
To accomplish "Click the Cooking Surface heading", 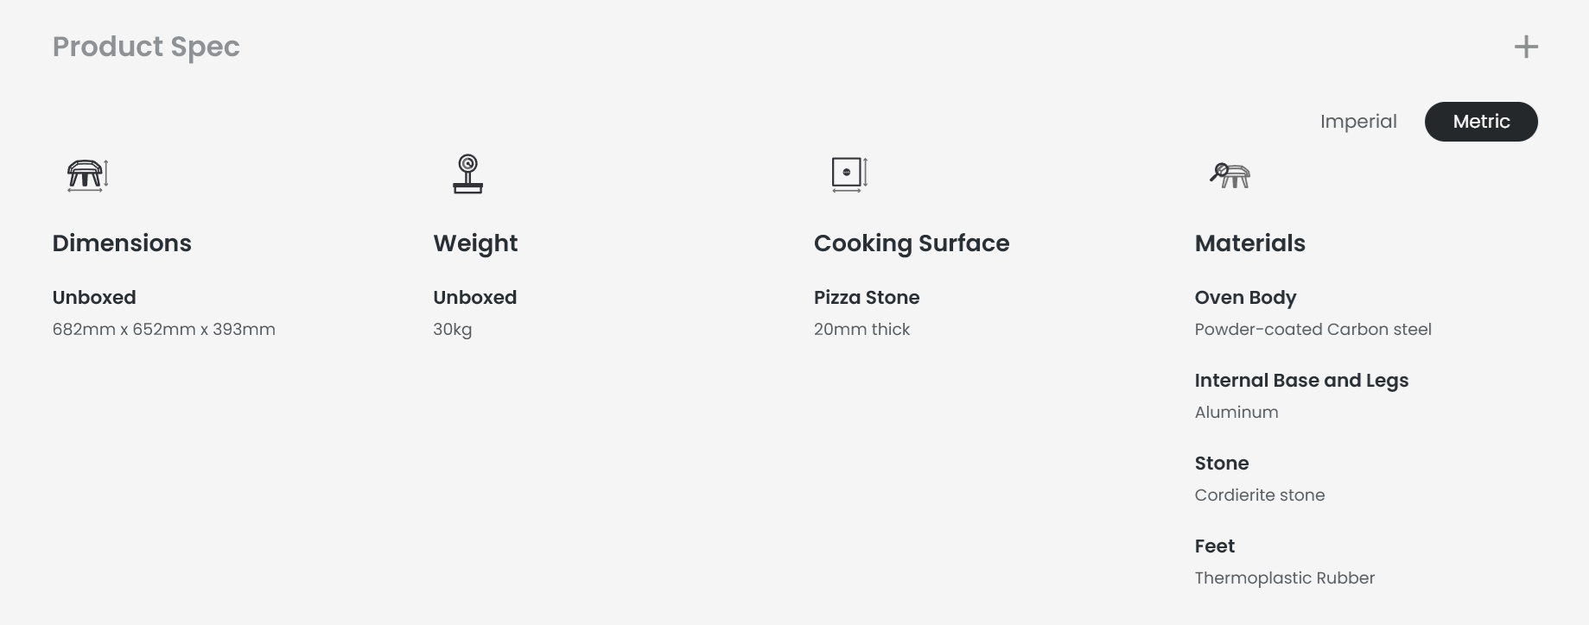I will point(912,243).
